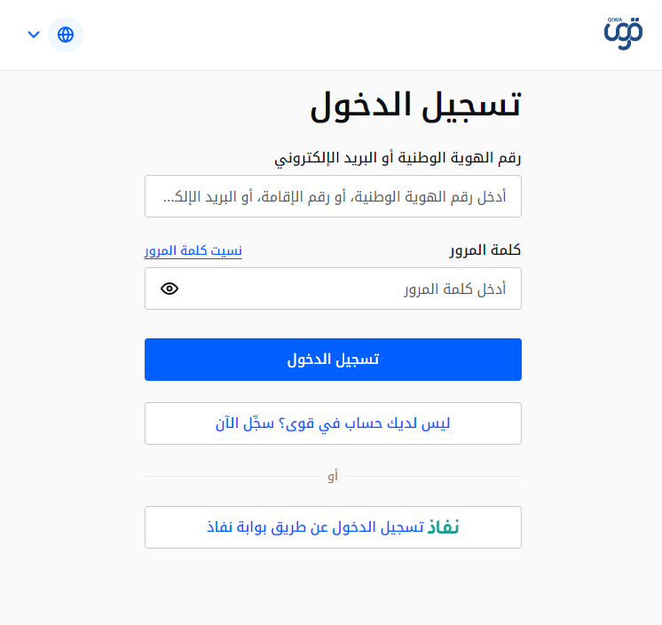The height and width of the screenshot is (625, 662).
Task: Focus the national ID or email field
Action: point(333,196)
